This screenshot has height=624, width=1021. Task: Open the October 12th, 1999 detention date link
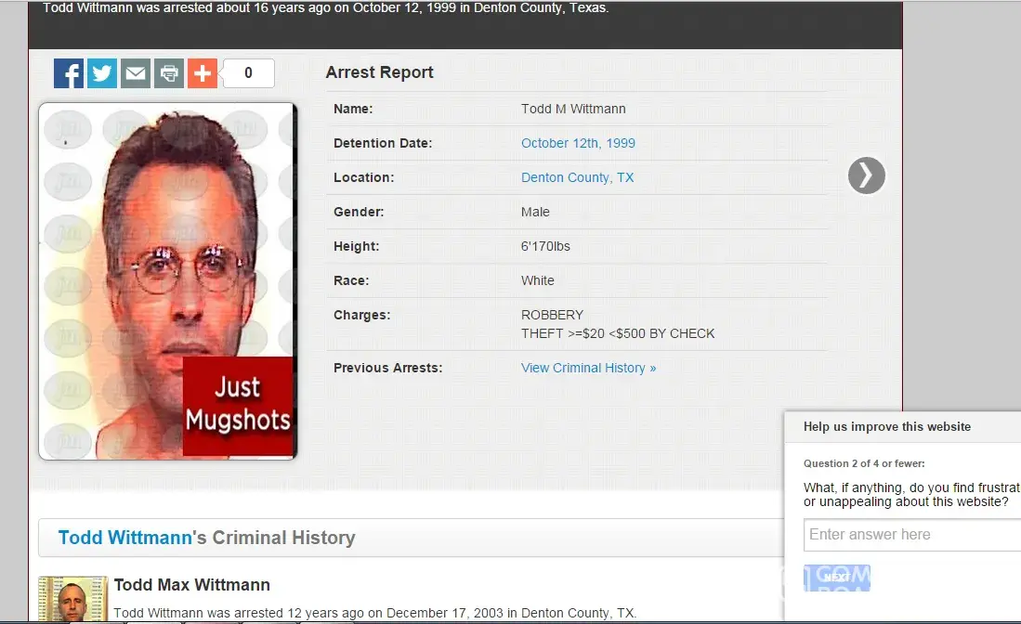tap(578, 143)
